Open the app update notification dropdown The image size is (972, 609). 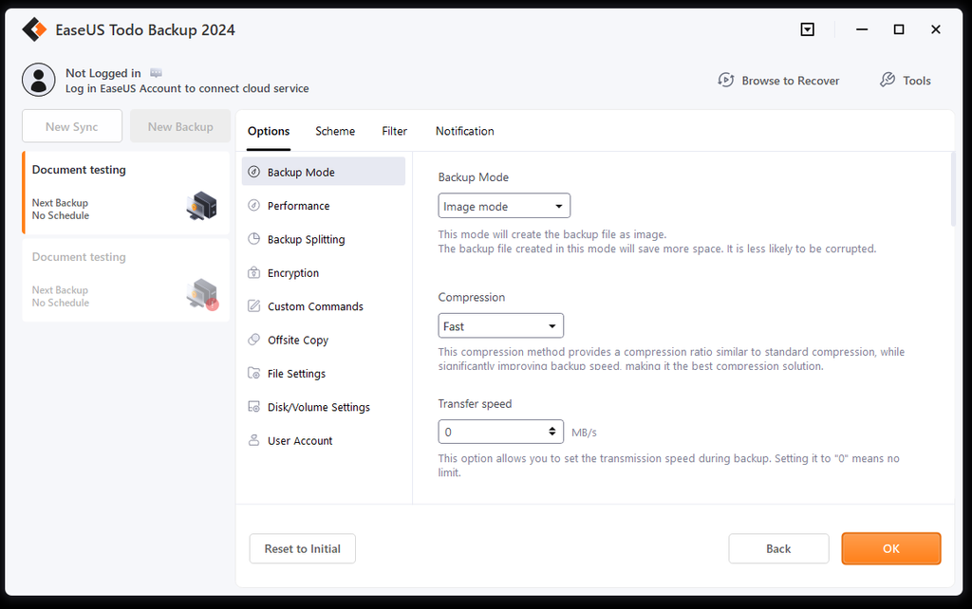tap(807, 29)
